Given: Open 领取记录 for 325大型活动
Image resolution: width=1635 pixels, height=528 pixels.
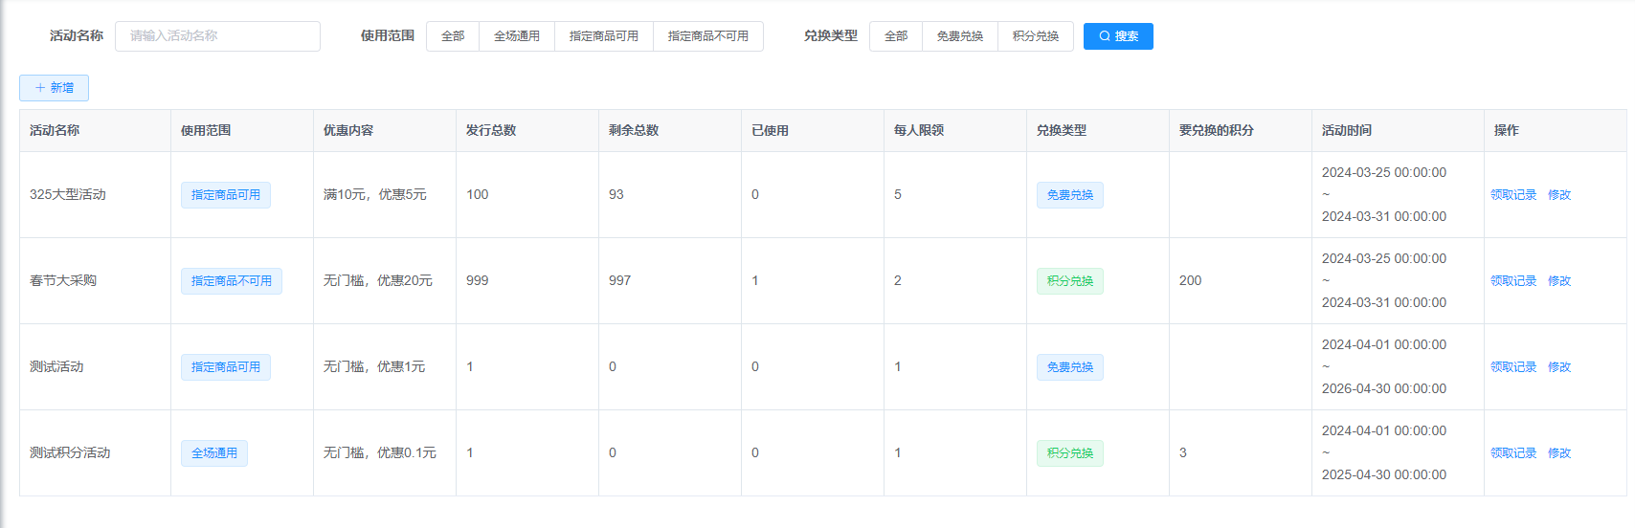Looking at the screenshot, I should (x=1512, y=195).
